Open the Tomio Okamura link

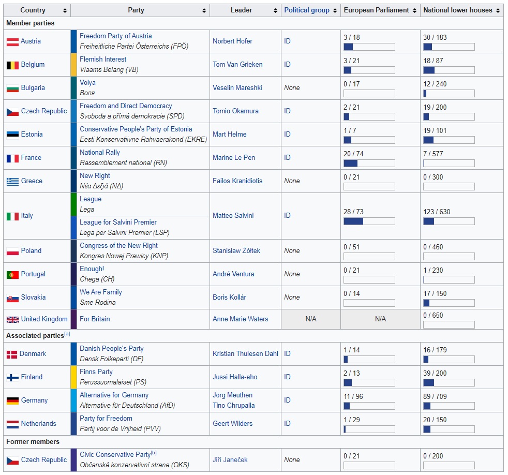[235, 111]
